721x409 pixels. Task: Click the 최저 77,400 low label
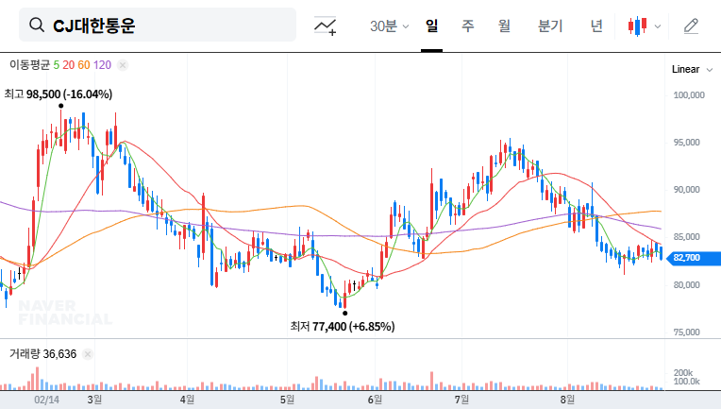tap(343, 327)
